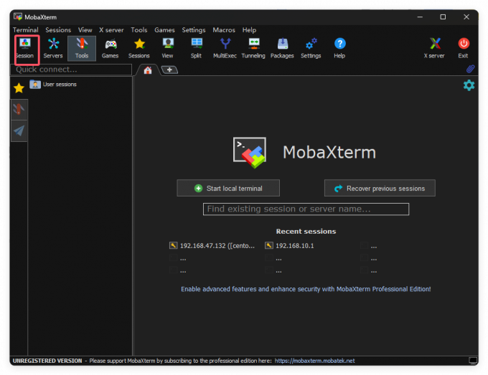This screenshot has height=375, width=488.
Task: Open the Settings gears toolbar icon
Action: coord(311,49)
